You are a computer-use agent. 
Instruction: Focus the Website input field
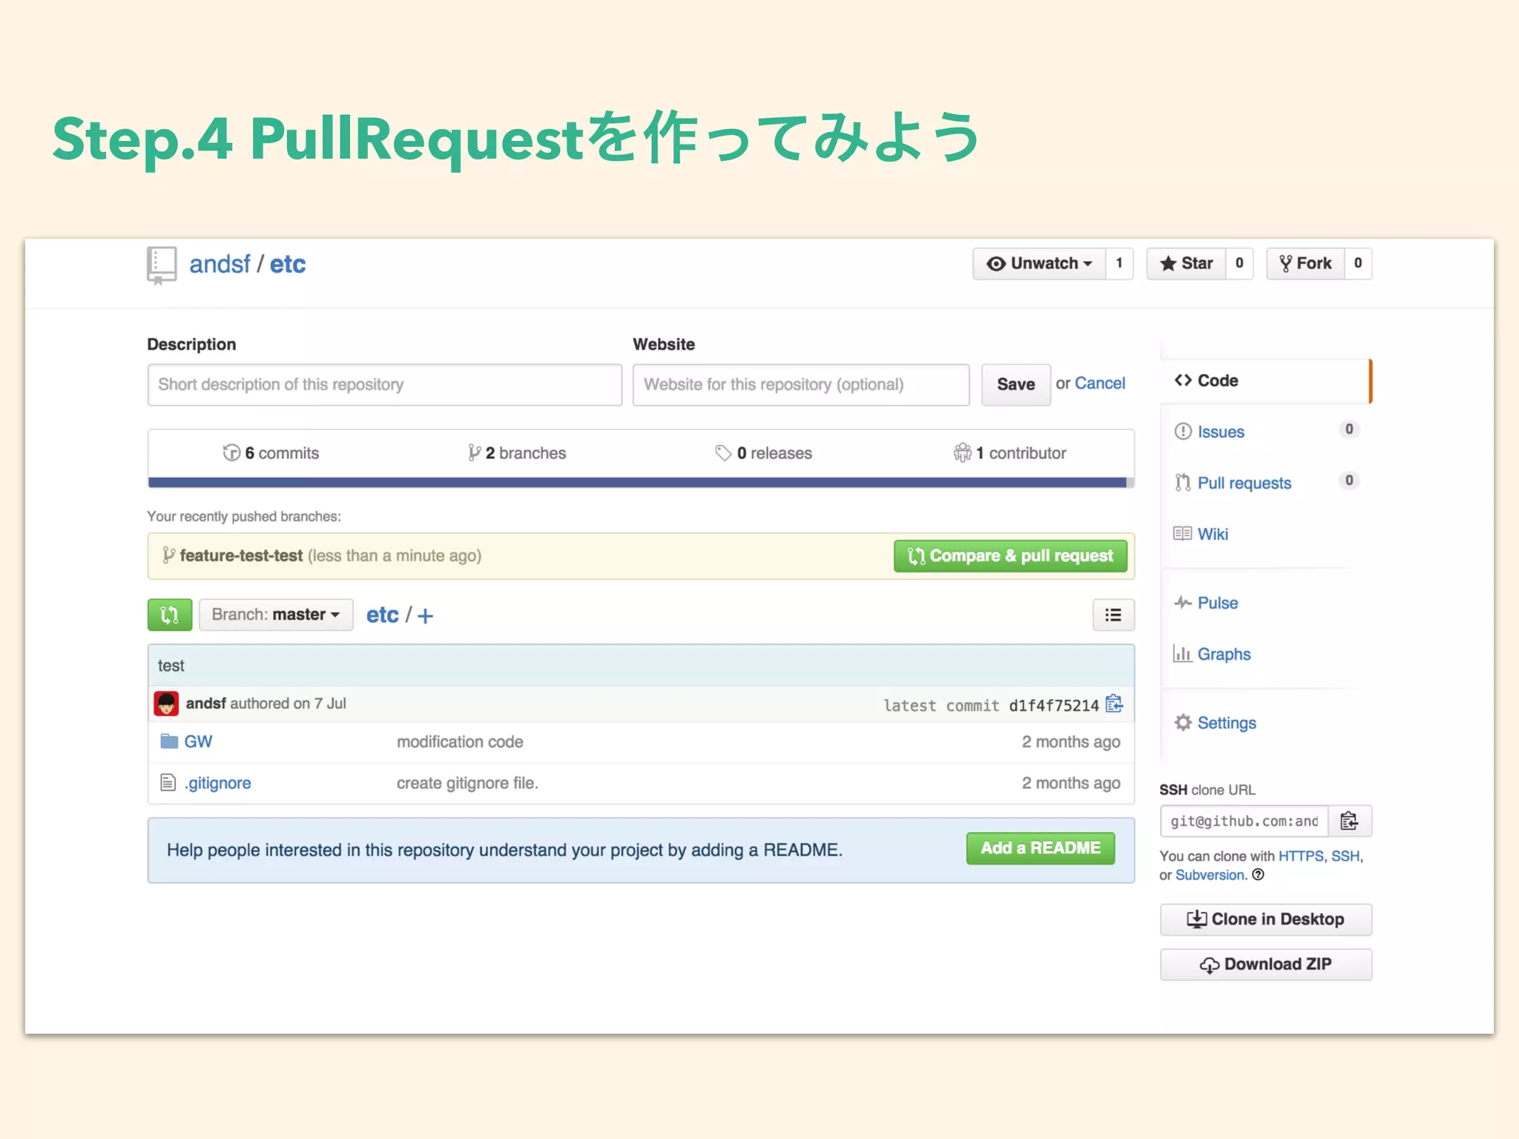pyautogui.click(x=801, y=384)
